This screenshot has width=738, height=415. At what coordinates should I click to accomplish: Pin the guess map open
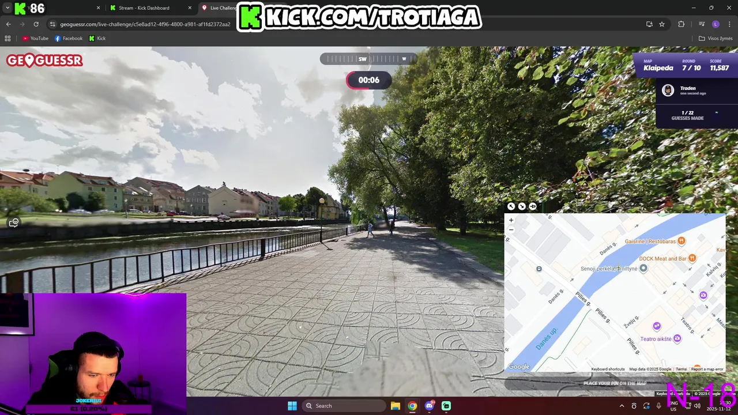pyautogui.click(x=533, y=206)
